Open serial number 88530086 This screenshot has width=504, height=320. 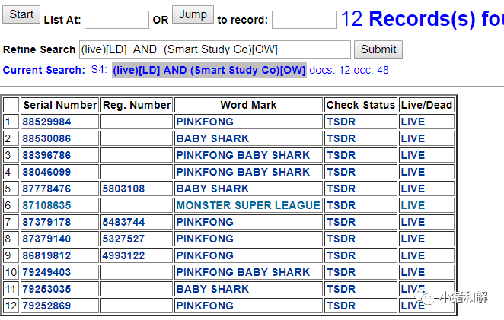pyautogui.click(x=46, y=138)
